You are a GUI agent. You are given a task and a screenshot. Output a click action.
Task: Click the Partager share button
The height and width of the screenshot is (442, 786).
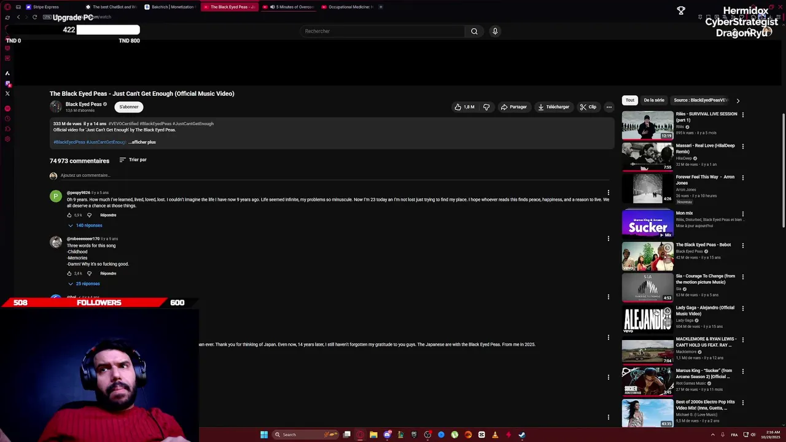point(514,107)
